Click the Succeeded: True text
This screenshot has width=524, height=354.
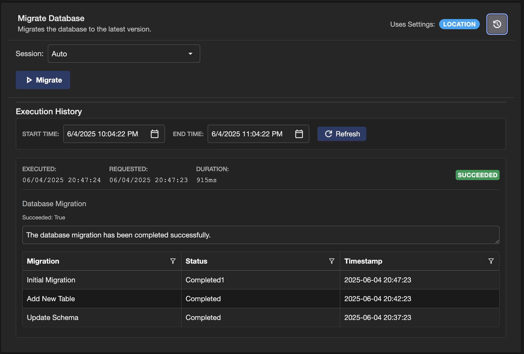(x=44, y=217)
